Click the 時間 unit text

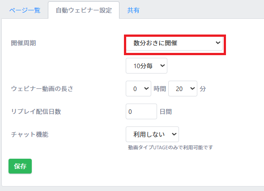[x=160, y=89]
